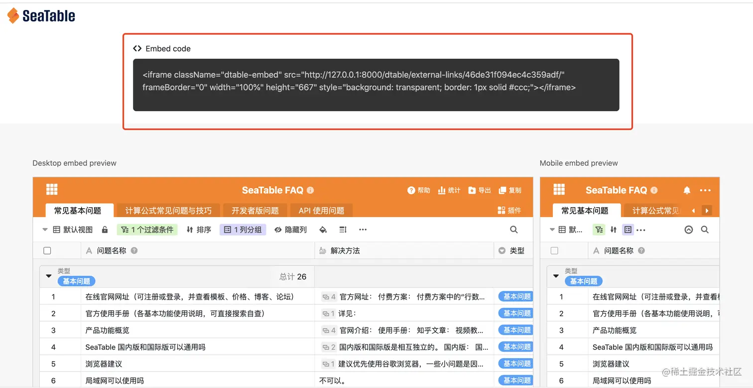Collapse the 基本问题 group in desktop preview

49,275
